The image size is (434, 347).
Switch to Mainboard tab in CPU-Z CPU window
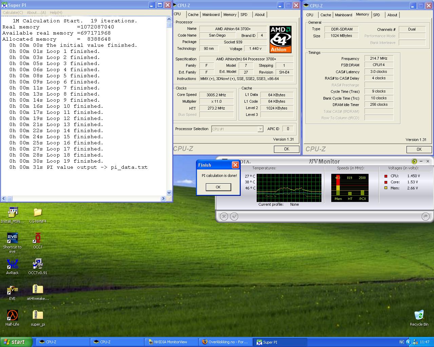pyautogui.click(x=211, y=15)
